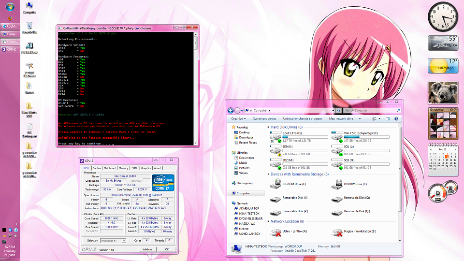
Task: Select HINA-TESTBOX in the Network tree
Action: (x=249, y=213)
